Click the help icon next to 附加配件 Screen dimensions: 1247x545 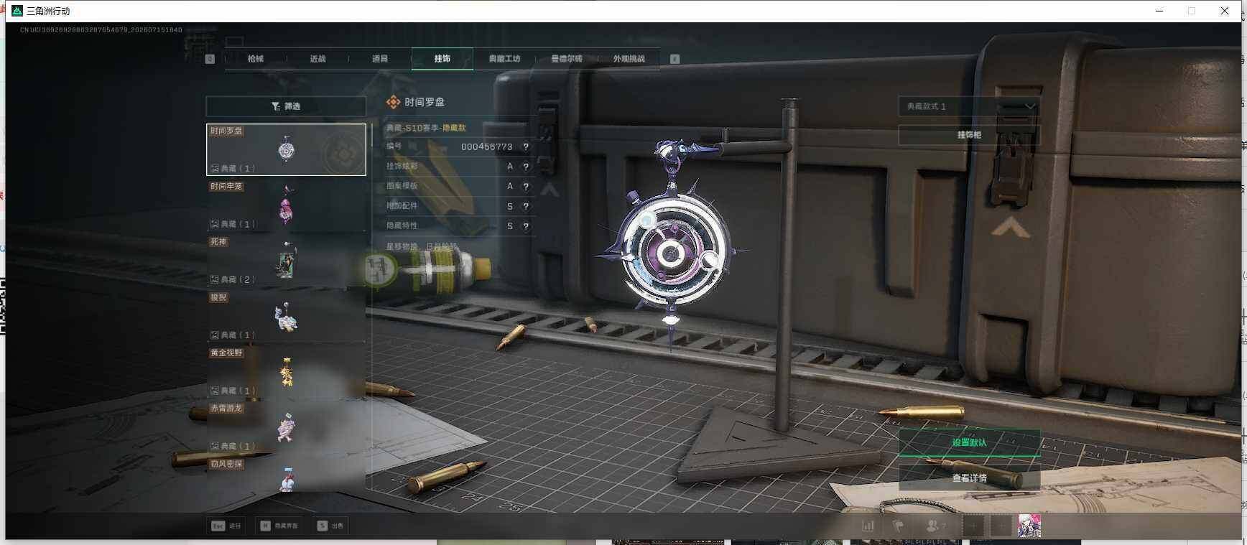click(x=526, y=206)
